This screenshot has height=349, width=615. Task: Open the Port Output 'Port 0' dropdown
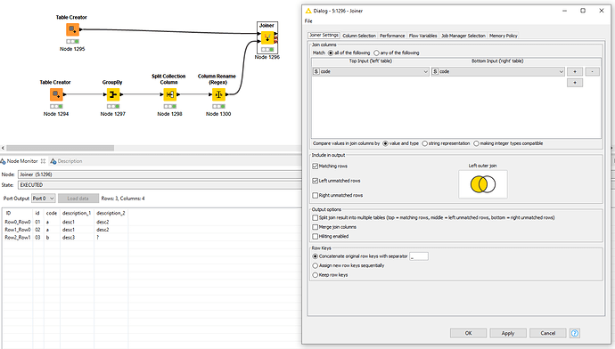pyautogui.click(x=43, y=199)
